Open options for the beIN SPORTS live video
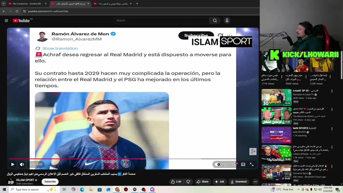 (332, 128)
